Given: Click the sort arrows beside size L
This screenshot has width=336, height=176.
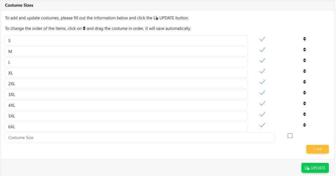Looking at the screenshot, I should pos(304,60).
